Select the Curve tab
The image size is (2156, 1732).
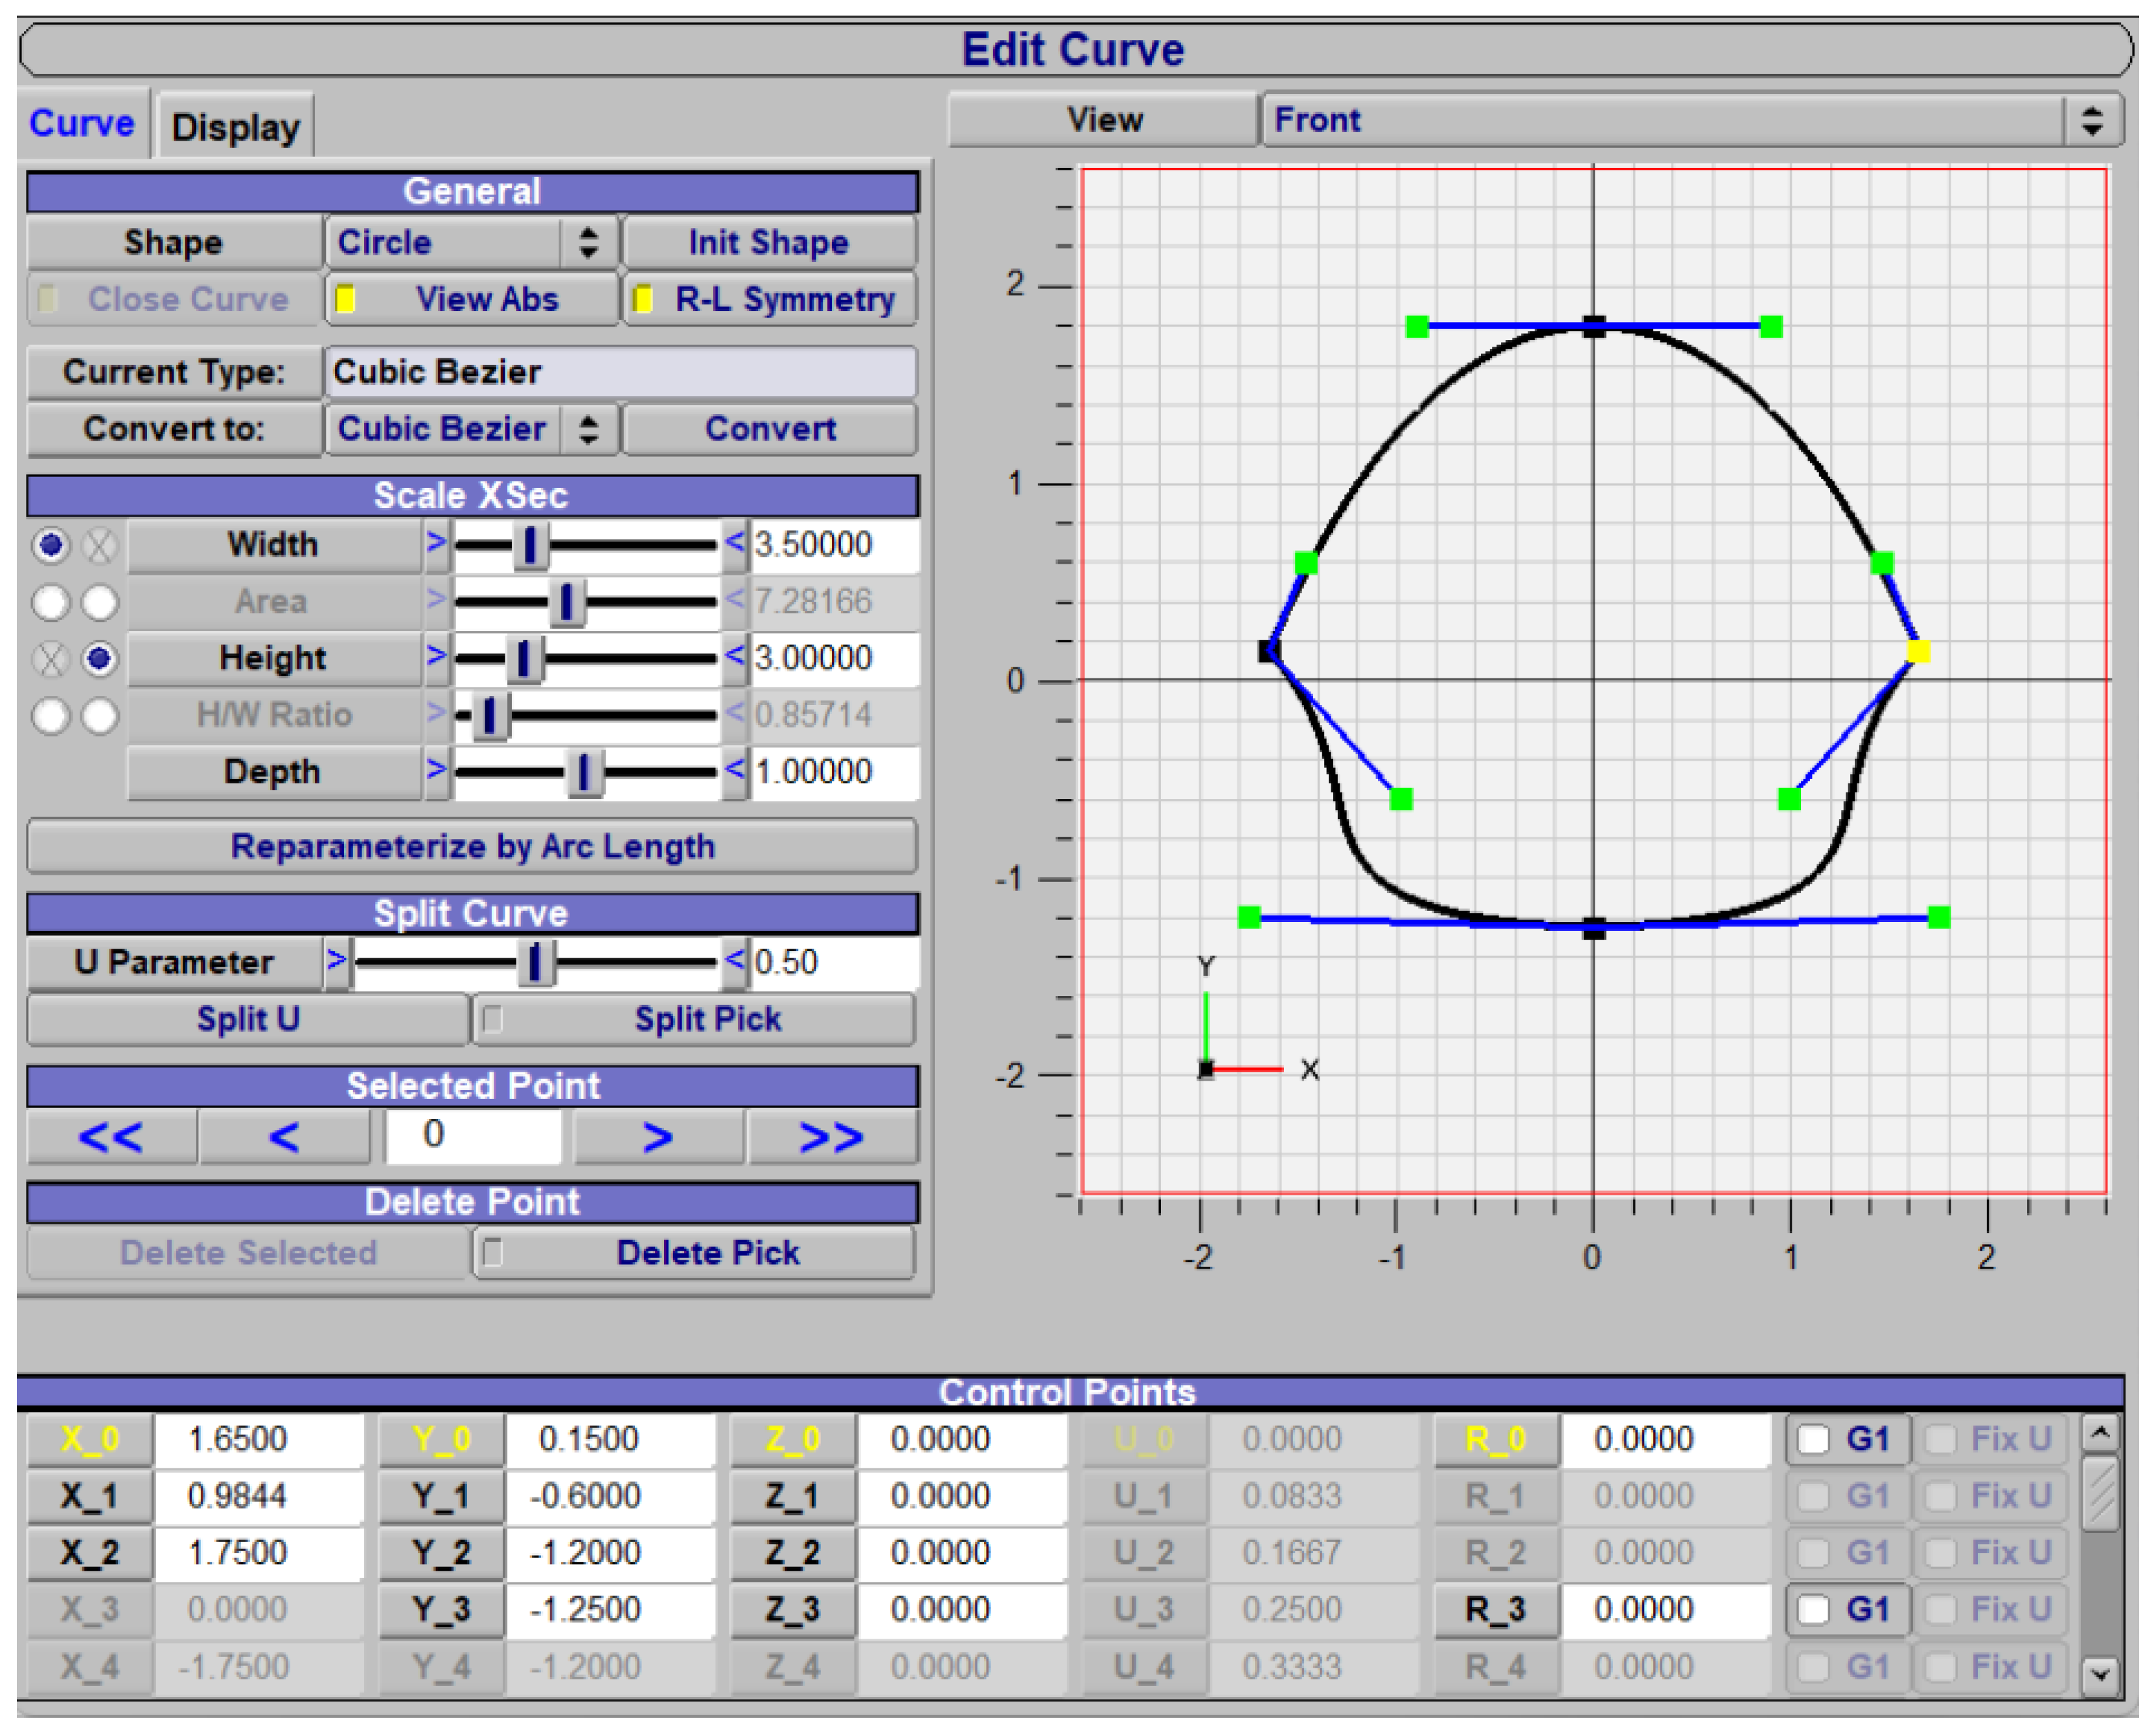(81, 123)
